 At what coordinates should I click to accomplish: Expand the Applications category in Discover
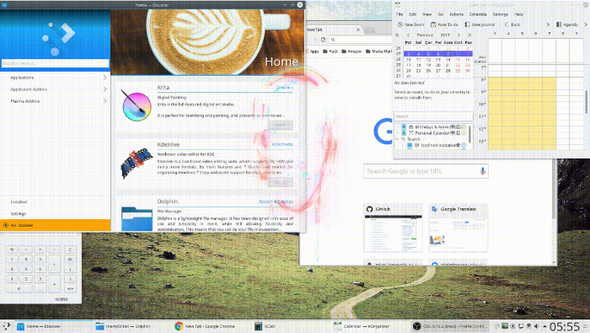tap(56, 78)
